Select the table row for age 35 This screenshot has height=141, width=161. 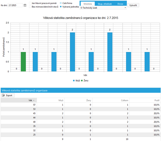click(x=80, y=126)
